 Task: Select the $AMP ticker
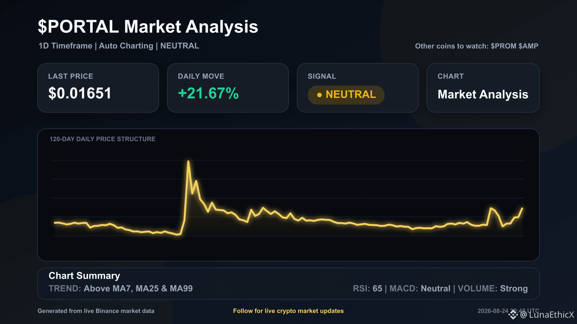tap(528, 46)
